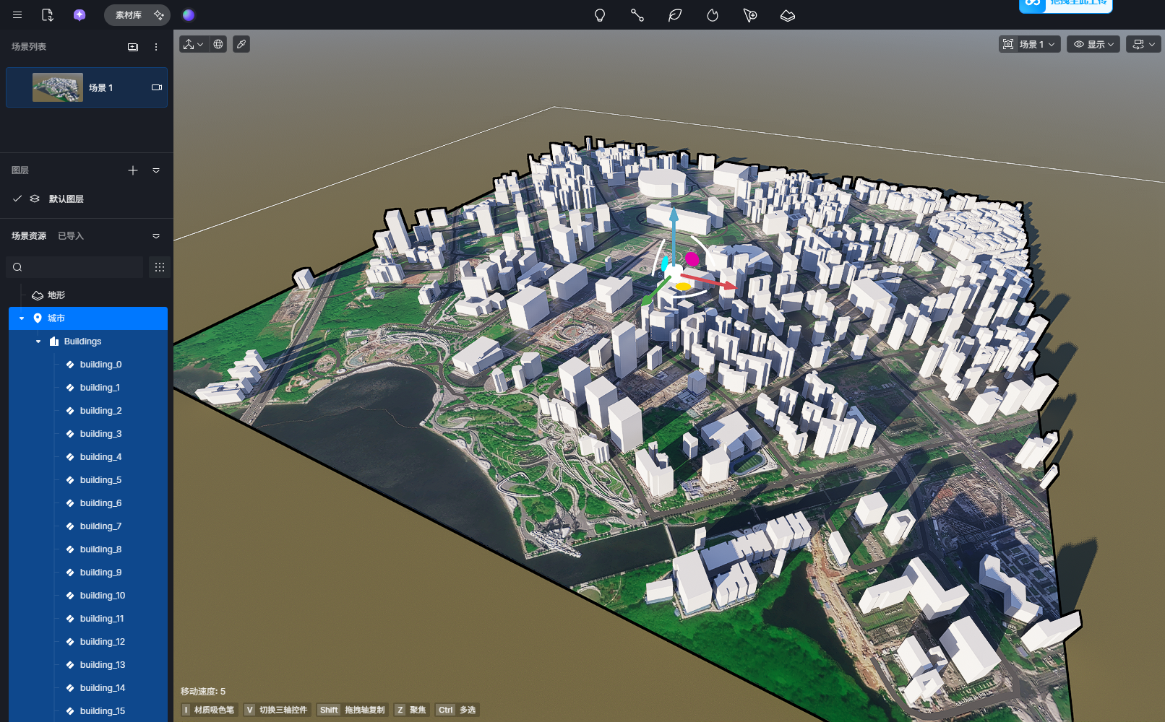Select the flame effects tool icon

(x=713, y=15)
